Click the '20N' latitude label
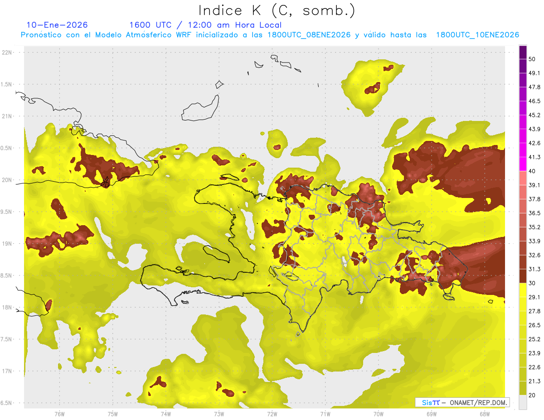The image size is (544, 420). (7, 180)
